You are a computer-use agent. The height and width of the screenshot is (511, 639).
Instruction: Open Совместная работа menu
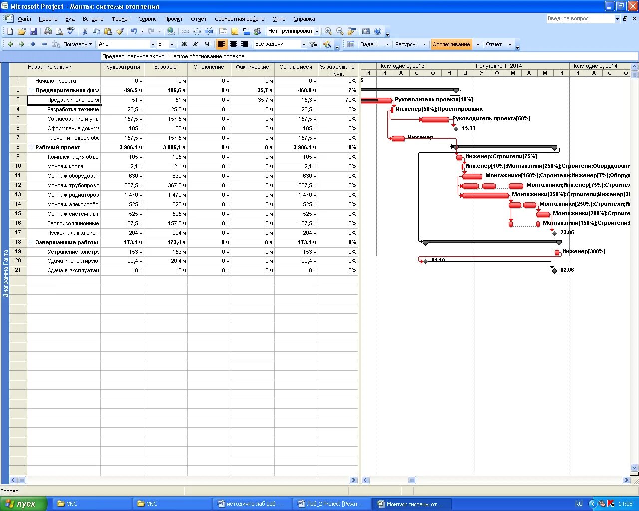click(x=240, y=19)
